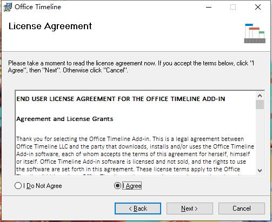Click the Agreement and License Grants subheading
Screen dimensions: 272x222
pos(65,119)
